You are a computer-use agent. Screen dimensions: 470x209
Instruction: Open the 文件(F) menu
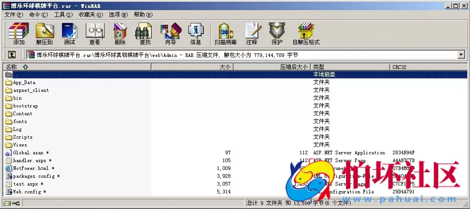tap(14, 15)
